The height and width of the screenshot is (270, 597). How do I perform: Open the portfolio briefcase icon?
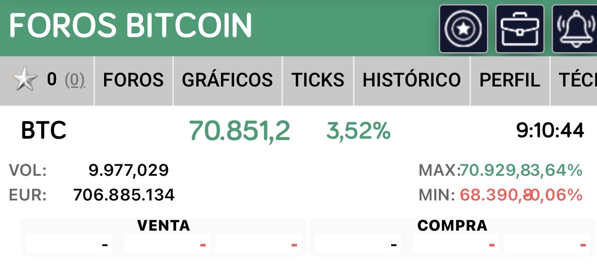520,29
